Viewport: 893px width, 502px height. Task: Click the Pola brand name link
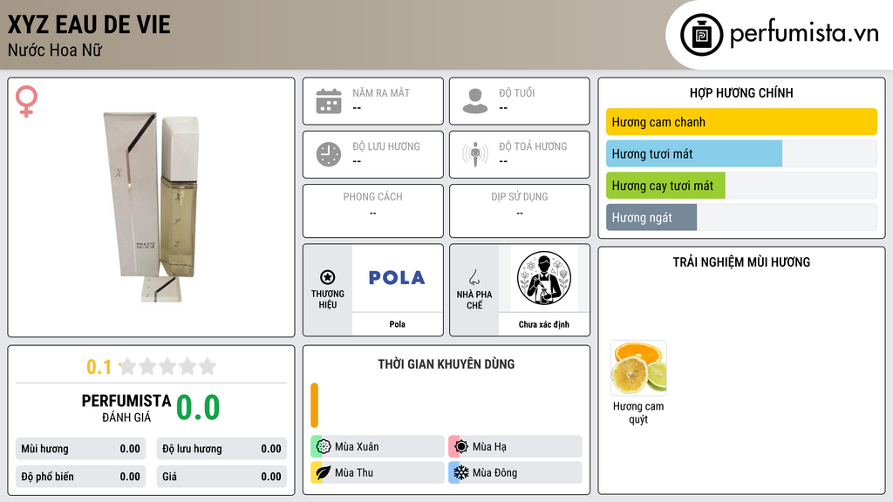[397, 324]
